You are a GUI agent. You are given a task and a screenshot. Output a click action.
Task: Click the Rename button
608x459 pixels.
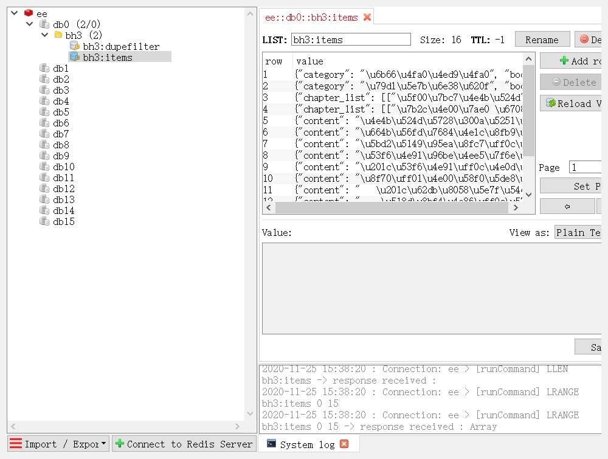coord(542,40)
